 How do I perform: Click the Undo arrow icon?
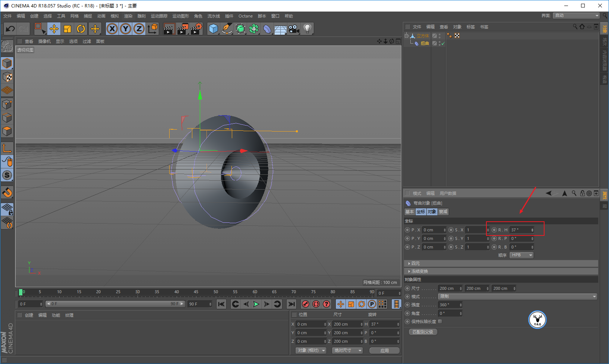coord(10,29)
